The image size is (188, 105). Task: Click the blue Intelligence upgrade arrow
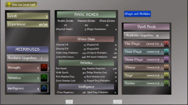(x=44, y=88)
